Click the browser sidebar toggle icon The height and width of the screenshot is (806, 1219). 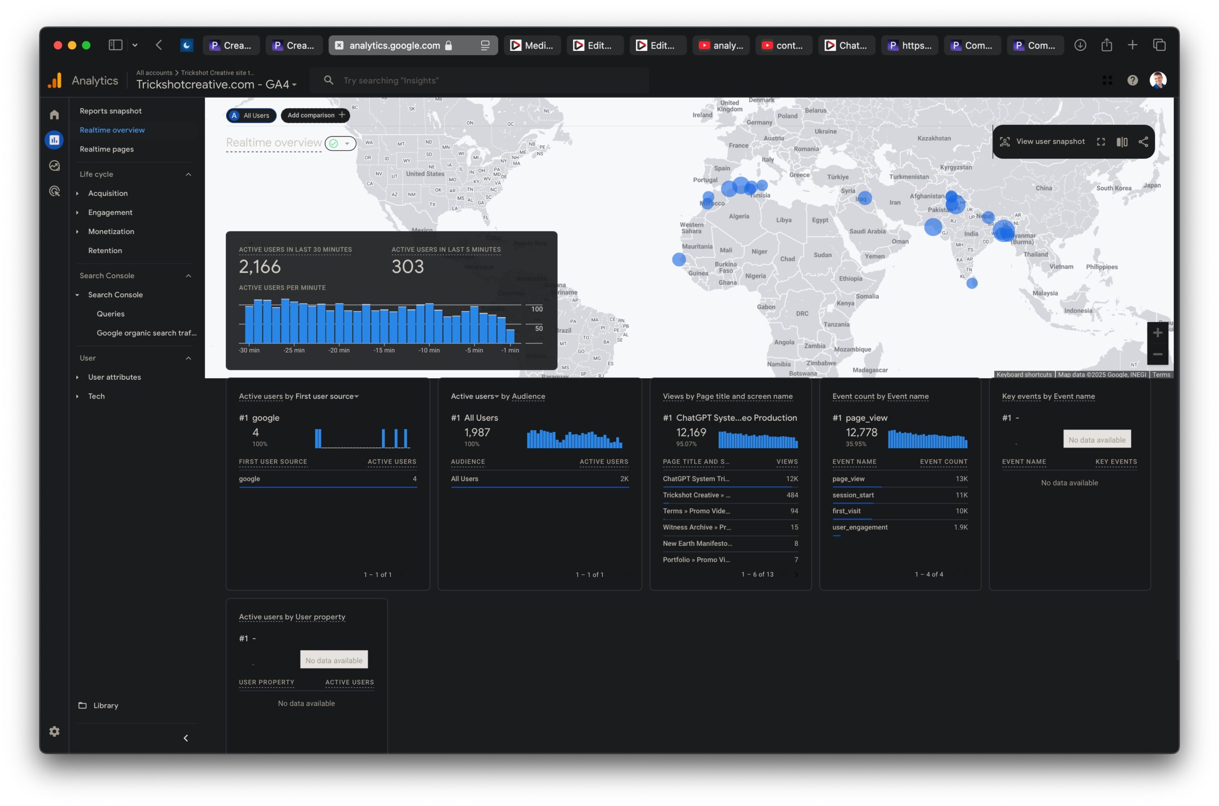point(116,45)
